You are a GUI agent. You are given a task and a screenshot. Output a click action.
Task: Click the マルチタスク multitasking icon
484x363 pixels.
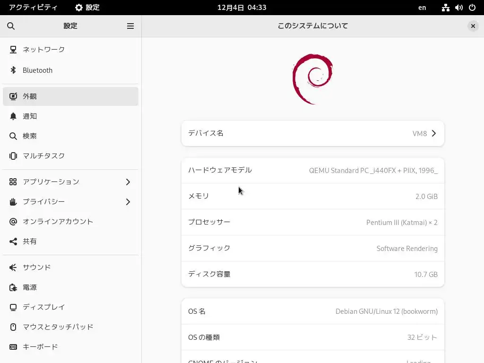pos(13,156)
